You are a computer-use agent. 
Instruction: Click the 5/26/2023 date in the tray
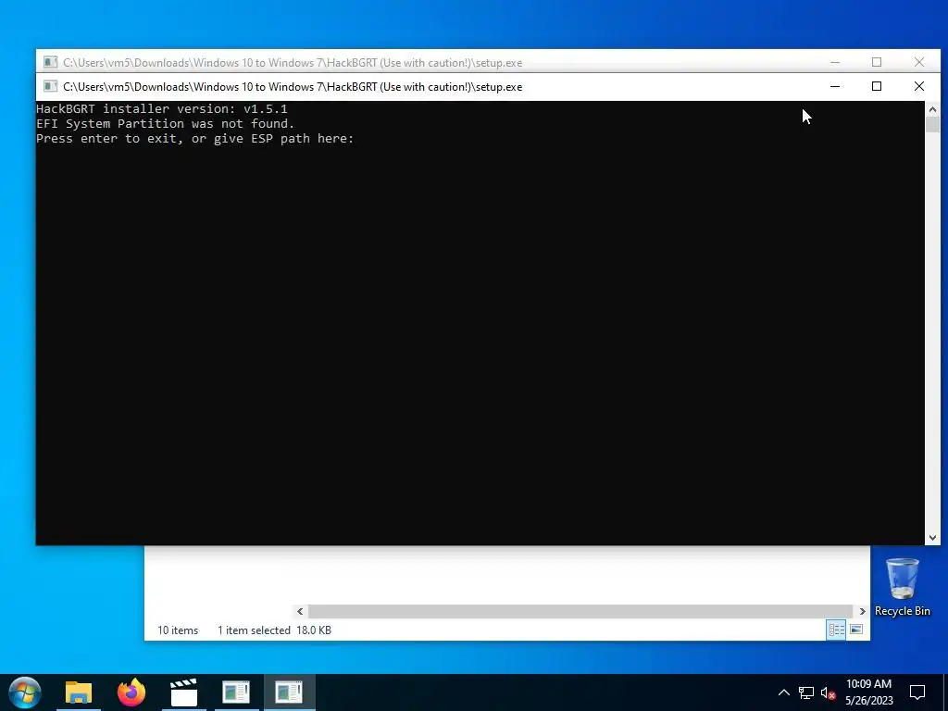[868, 701]
